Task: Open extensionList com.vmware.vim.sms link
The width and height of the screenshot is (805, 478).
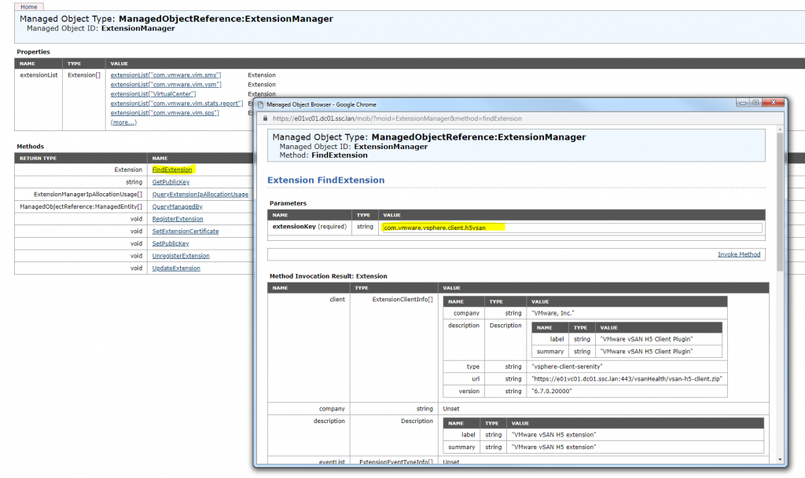Action: coord(166,75)
